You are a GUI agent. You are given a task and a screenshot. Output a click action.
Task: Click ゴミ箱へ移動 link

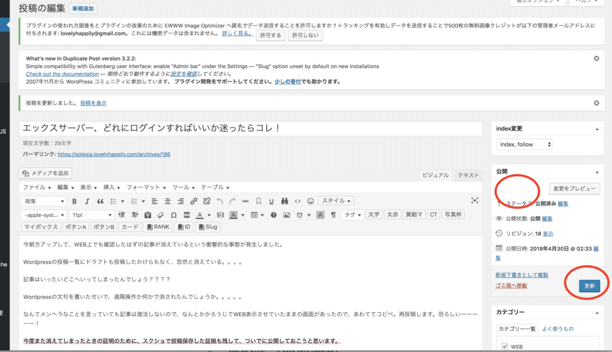[511, 285]
